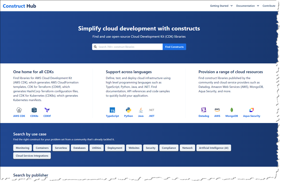Click the Python logo icon
Viewport: 282px width, 183px height.
pos(128,110)
